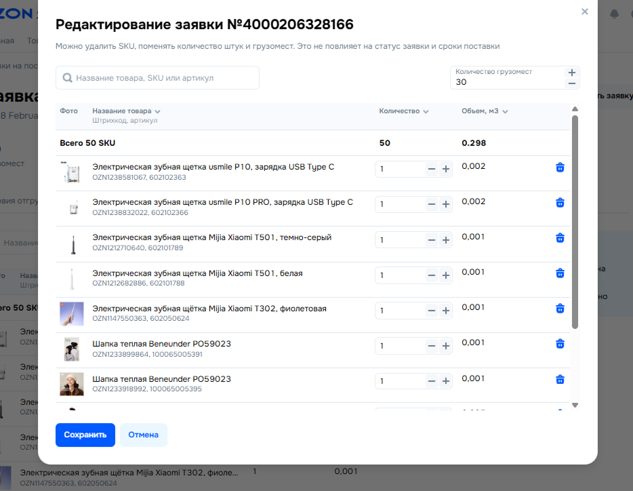Open Количество column sort dropdown
The width and height of the screenshot is (633, 491).
426,112
